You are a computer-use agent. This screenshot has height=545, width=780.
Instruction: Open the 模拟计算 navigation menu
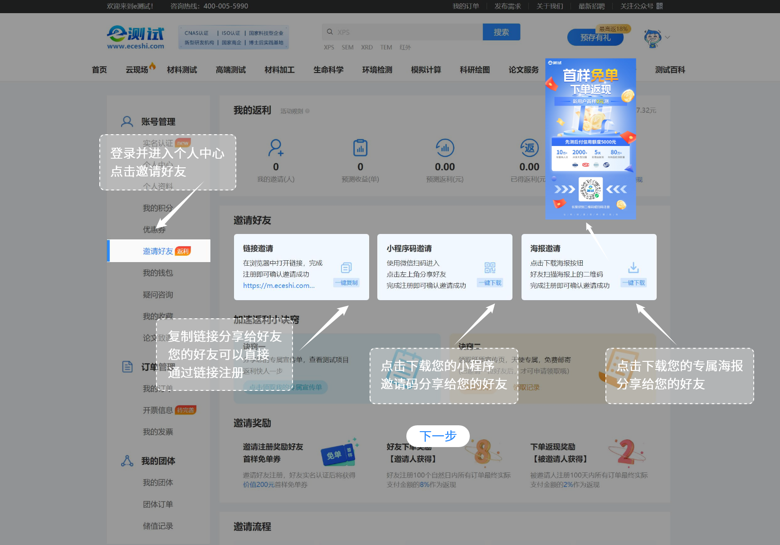[x=426, y=70]
